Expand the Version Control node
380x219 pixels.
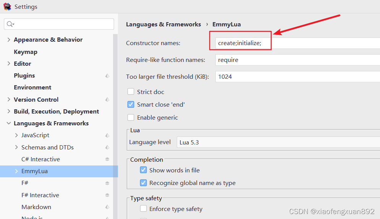pos(9,99)
